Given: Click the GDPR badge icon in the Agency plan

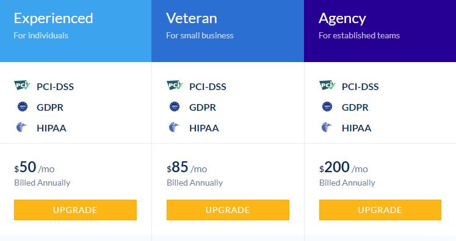Looking at the screenshot, I should click(327, 107).
